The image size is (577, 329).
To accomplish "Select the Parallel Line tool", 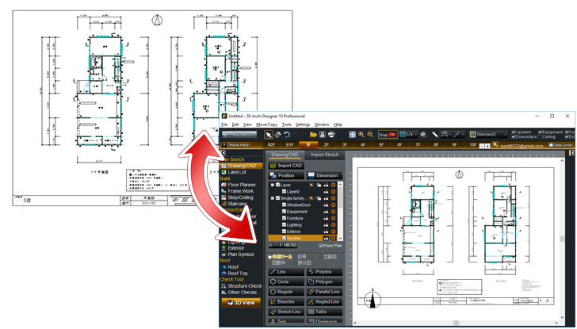I will coord(324,292).
